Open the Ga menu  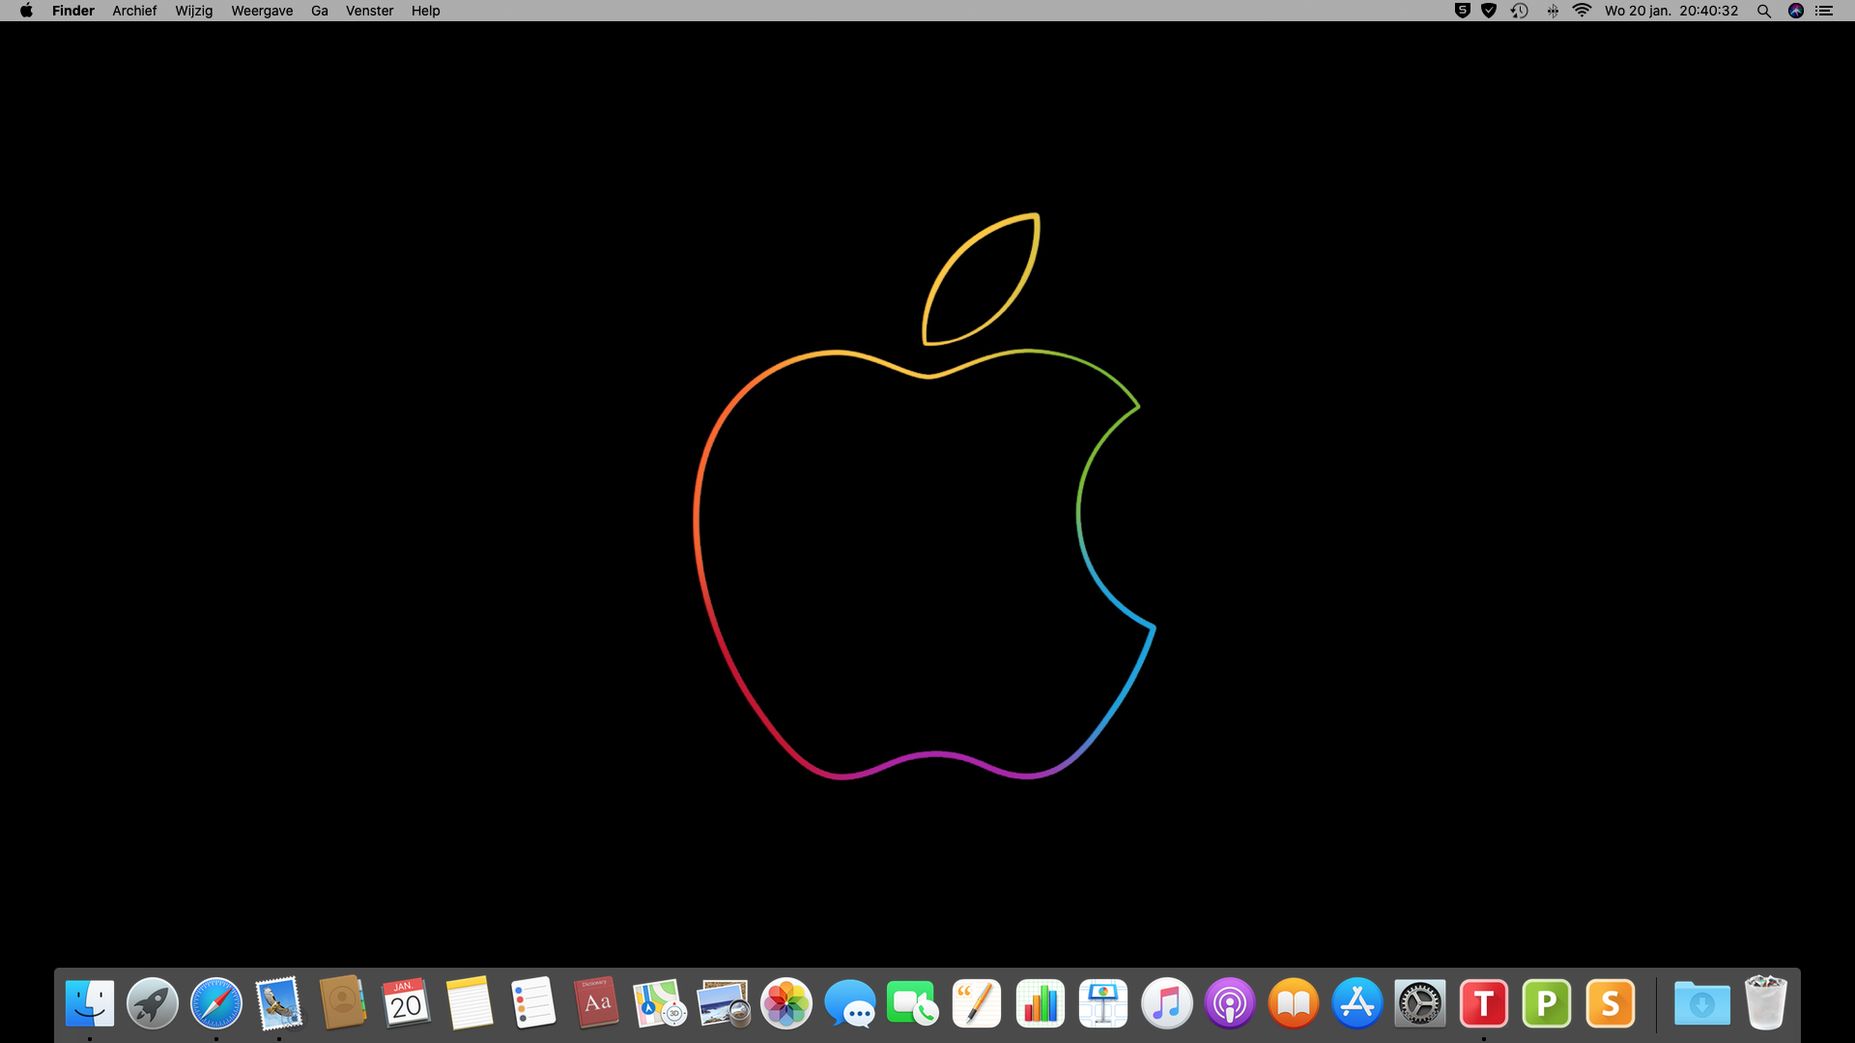pos(320,11)
